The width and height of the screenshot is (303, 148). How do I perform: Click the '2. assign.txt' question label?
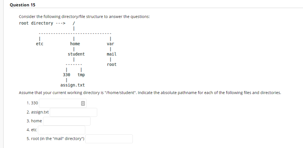coord(38,112)
